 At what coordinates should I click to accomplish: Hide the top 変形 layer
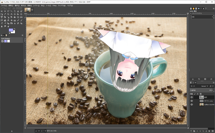click(x=192, y=97)
